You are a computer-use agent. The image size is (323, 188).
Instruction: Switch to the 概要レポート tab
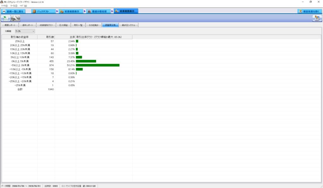pos(9,25)
